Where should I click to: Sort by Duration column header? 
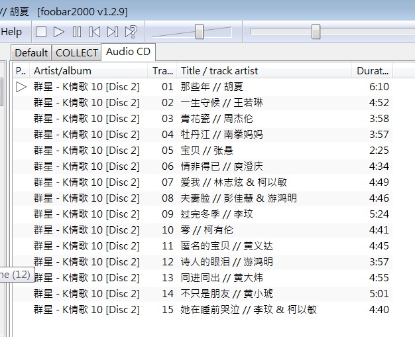[372, 71]
